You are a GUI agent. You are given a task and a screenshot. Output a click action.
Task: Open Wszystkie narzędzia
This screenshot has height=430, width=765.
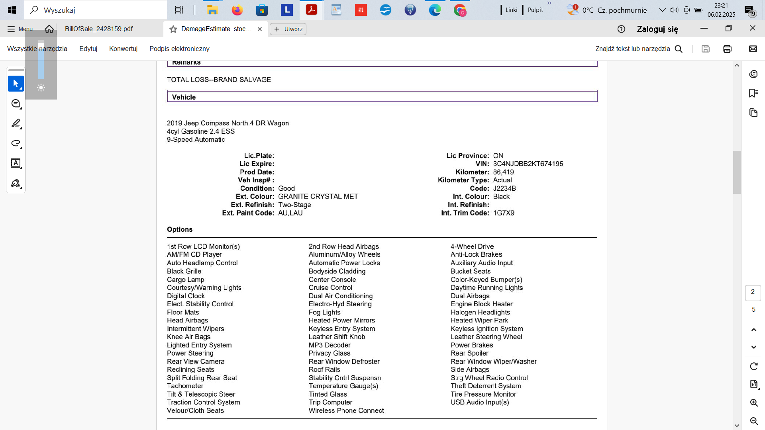[37, 49]
